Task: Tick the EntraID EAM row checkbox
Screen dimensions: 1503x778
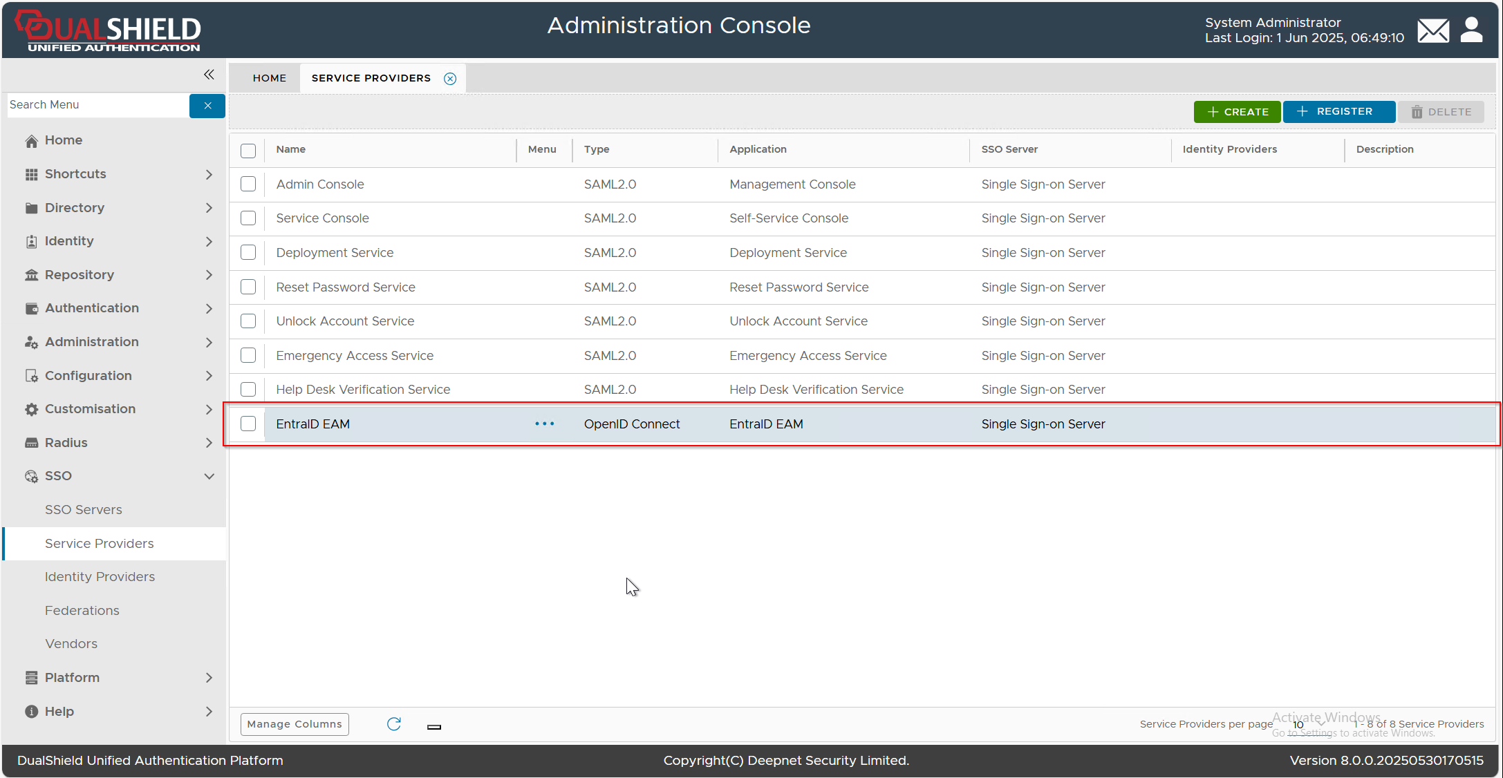Action: click(248, 424)
